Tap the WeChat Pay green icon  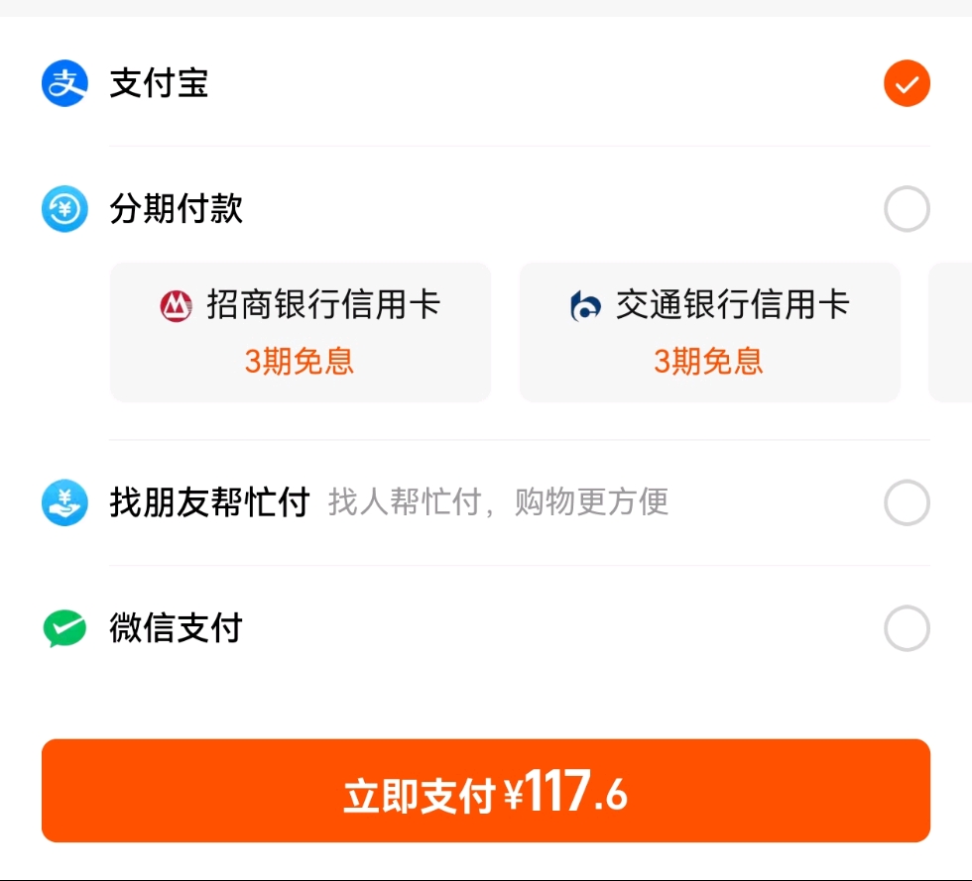click(64, 628)
